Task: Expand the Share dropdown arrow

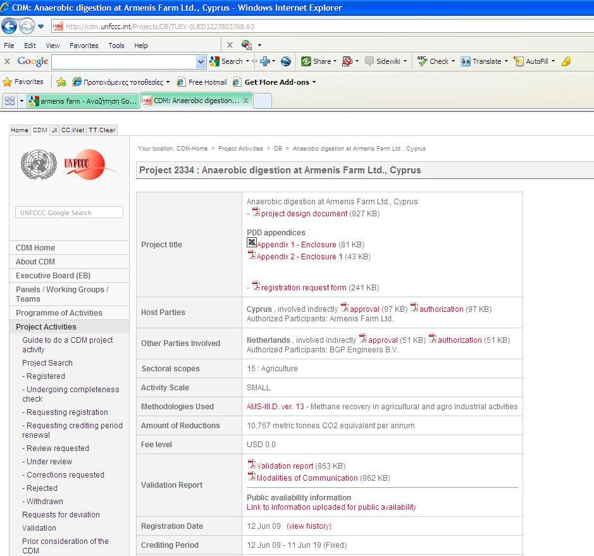Action: click(335, 61)
